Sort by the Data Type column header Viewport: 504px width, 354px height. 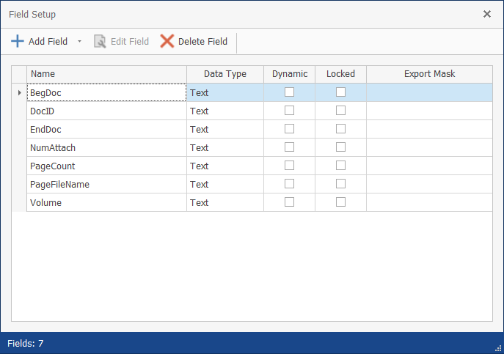click(x=225, y=74)
